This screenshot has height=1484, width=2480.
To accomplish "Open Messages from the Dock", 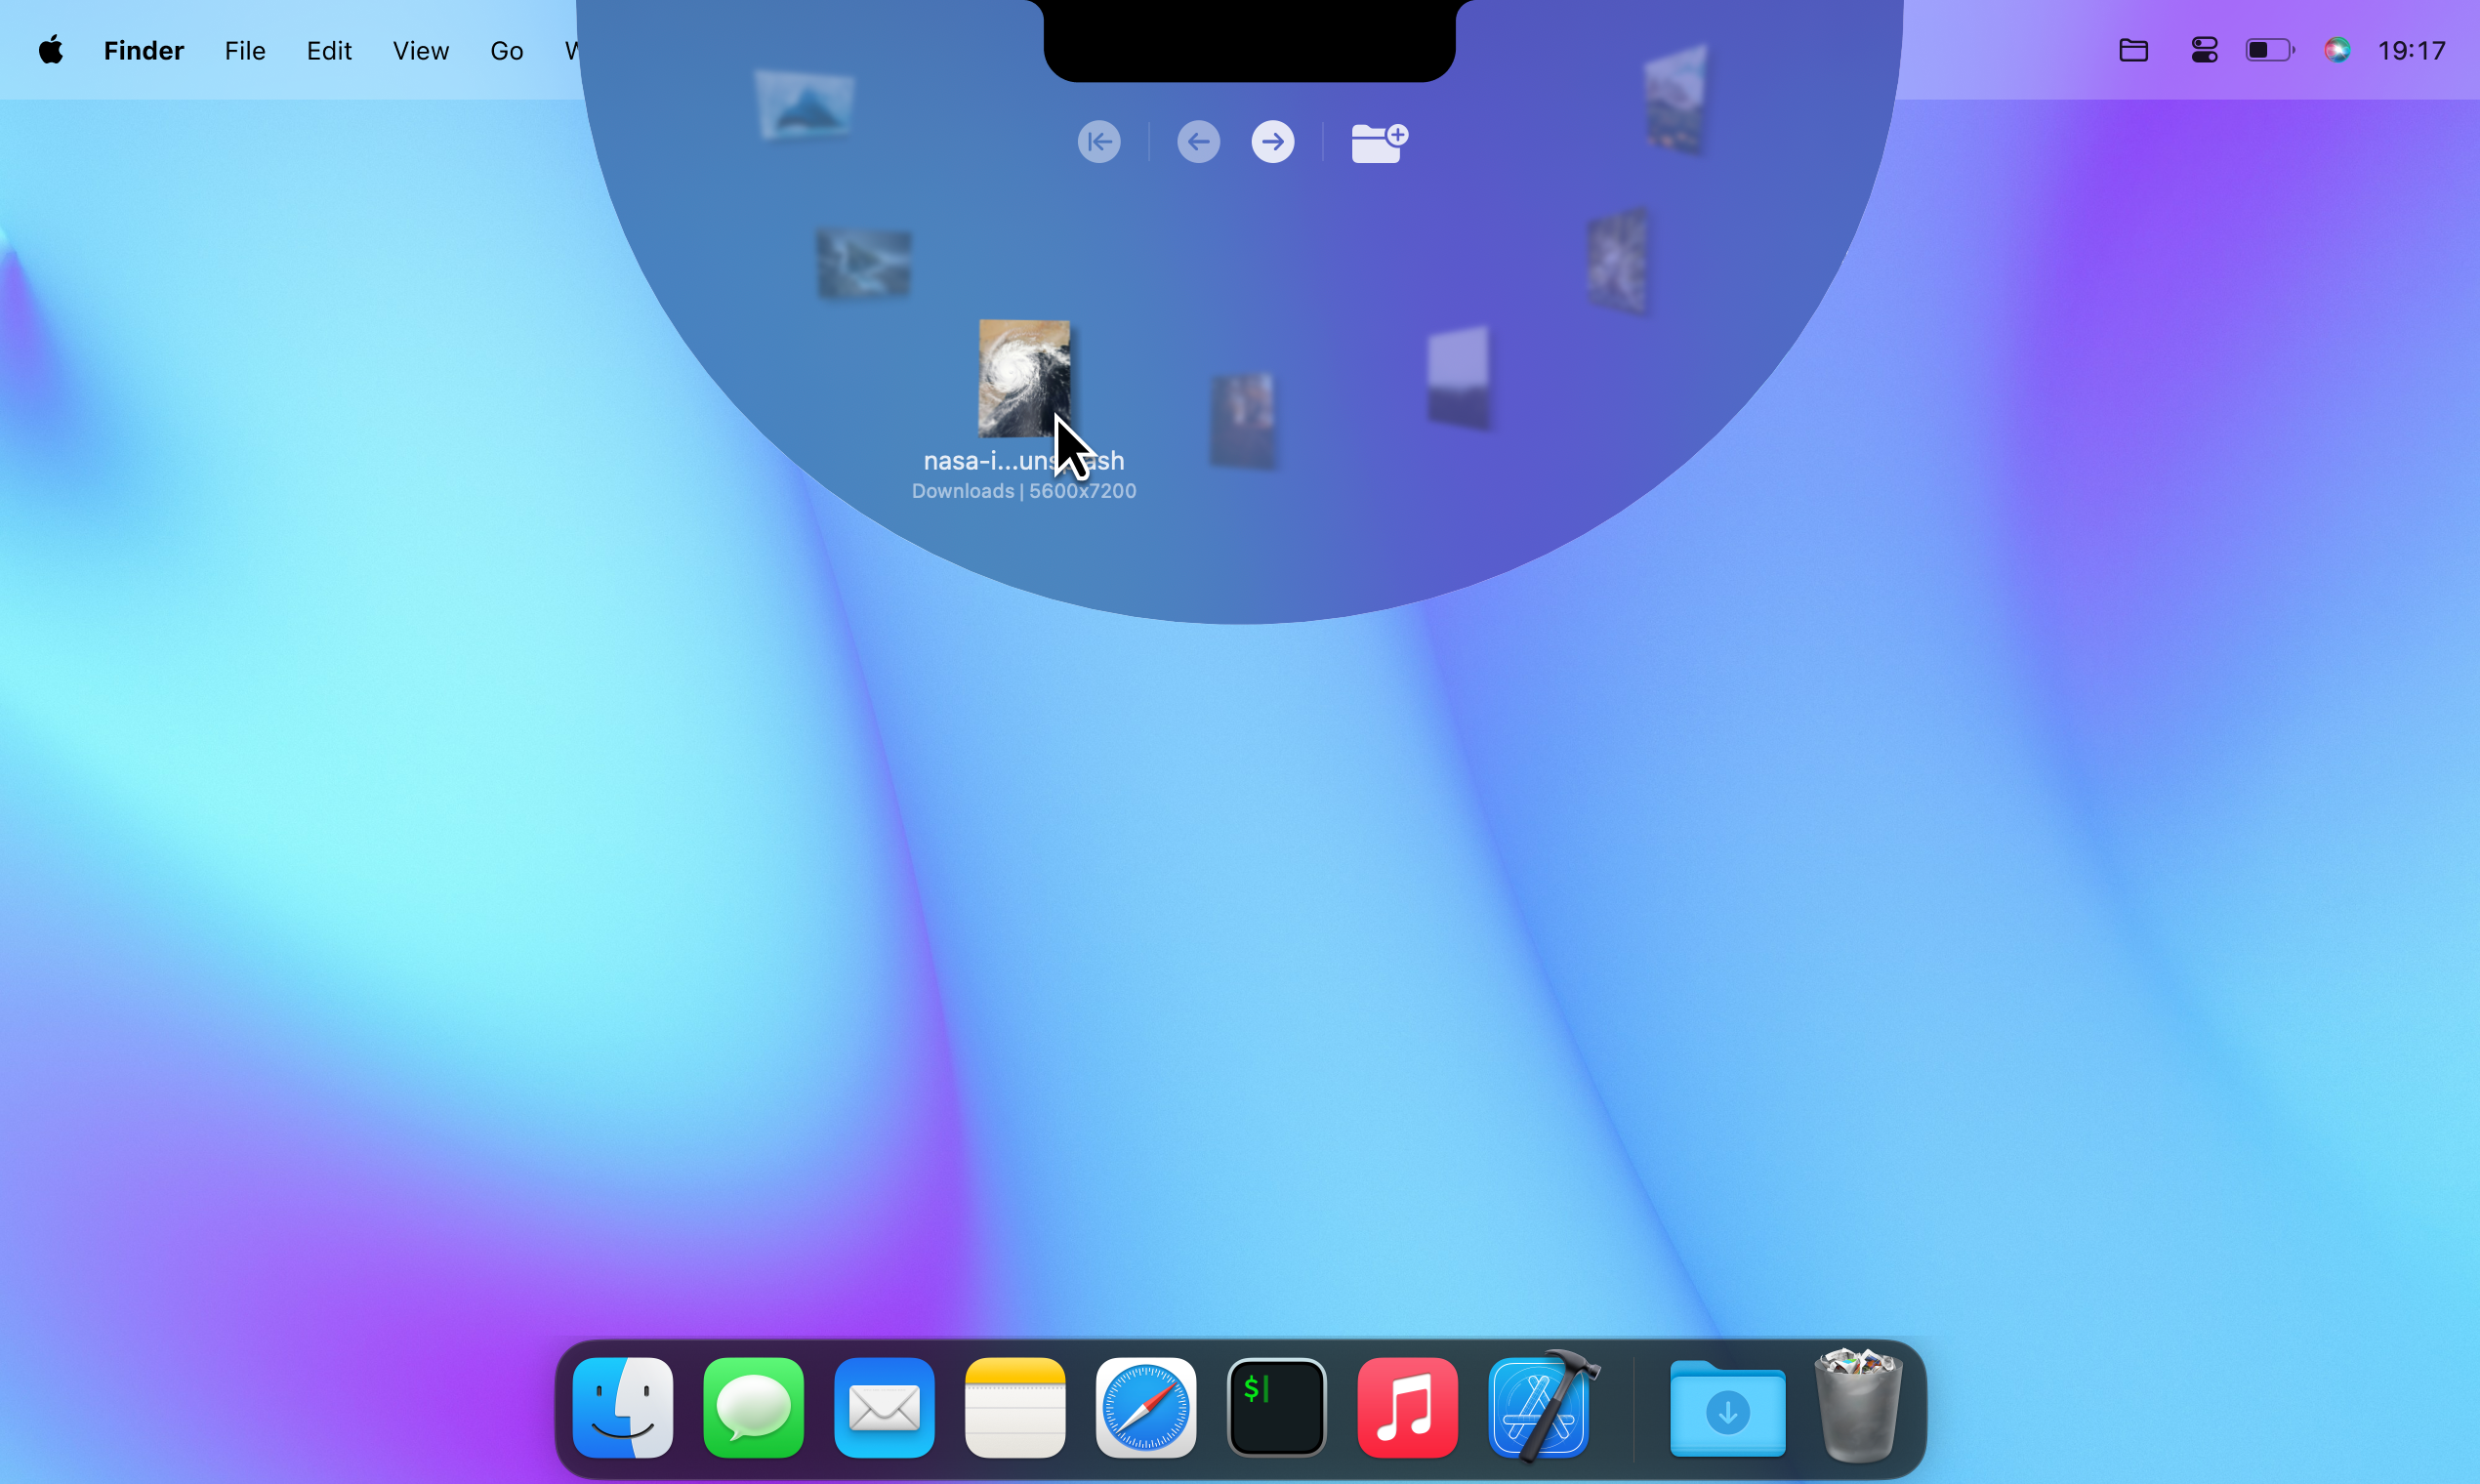I will tap(753, 1407).
